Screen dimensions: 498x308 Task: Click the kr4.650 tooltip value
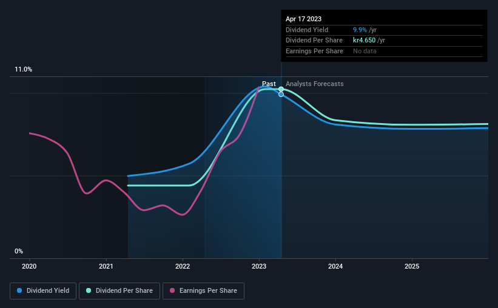coord(362,41)
